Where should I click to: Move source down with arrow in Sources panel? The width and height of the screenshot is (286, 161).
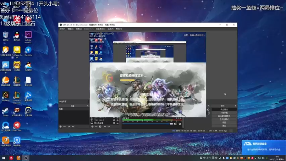109,127
